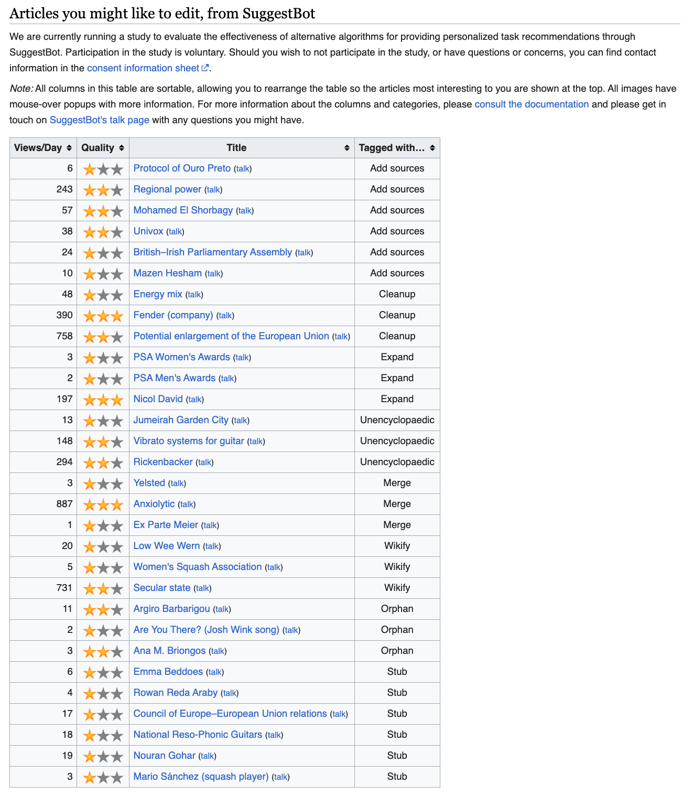Sort table by Views/Day column arrows
The image size is (693, 796).
pyautogui.click(x=69, y=148)
